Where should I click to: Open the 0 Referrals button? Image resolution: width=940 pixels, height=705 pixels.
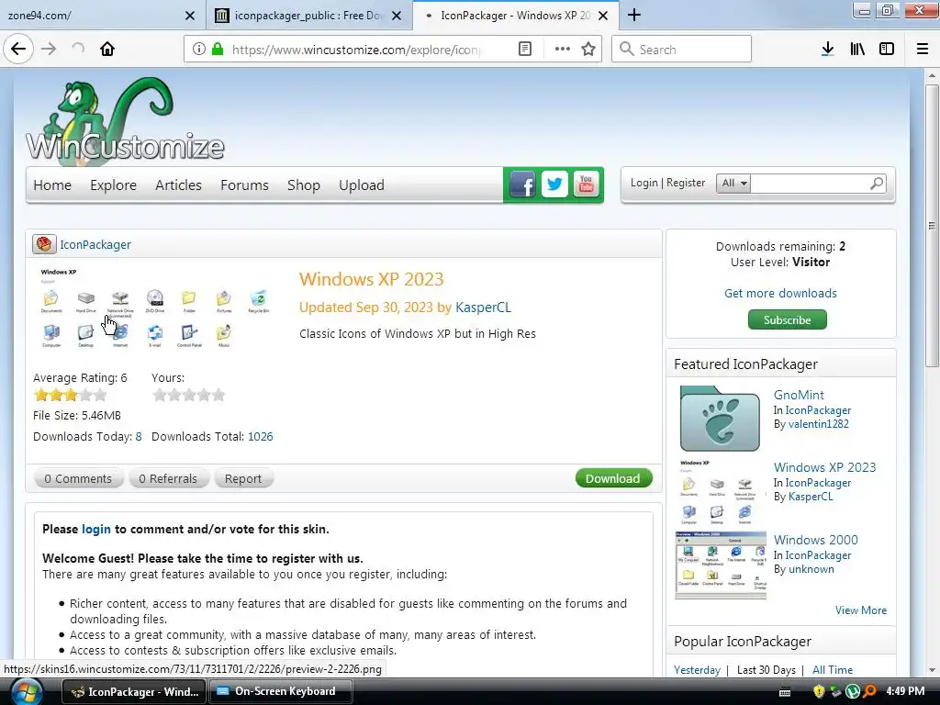168,478
